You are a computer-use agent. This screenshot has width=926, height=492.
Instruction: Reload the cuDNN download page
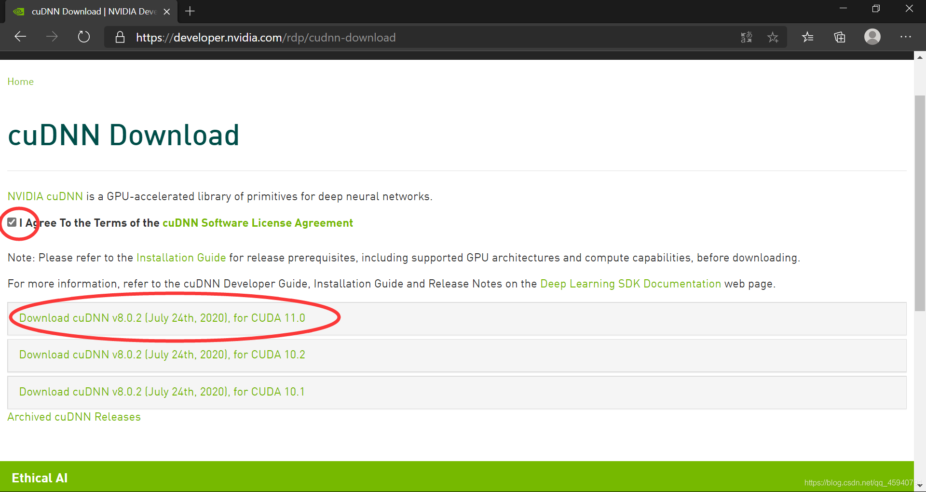coord(84,37)
